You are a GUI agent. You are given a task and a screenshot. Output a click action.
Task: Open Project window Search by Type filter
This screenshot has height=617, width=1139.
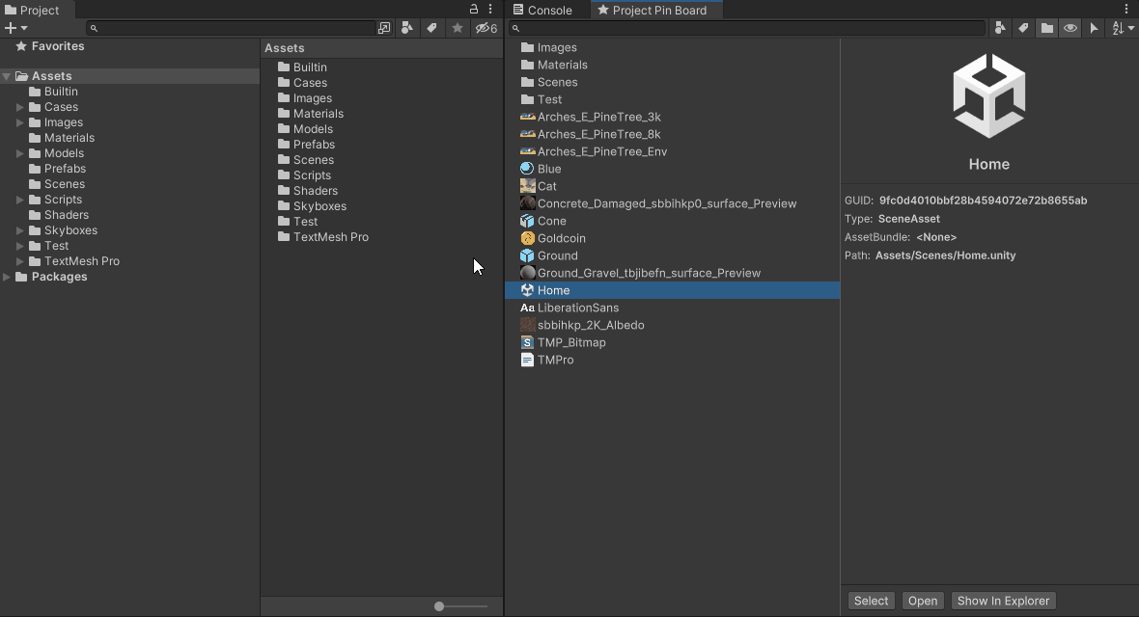tap(407, 28)
